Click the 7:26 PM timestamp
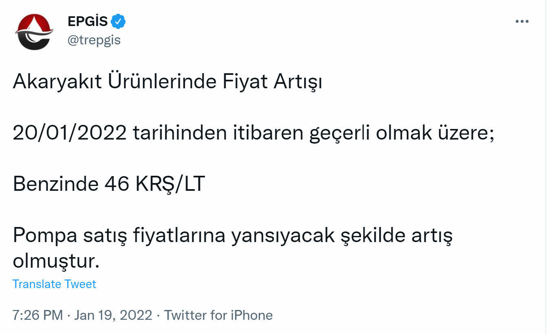This screenshot has width=547, height=334. (x=37, y=315)
